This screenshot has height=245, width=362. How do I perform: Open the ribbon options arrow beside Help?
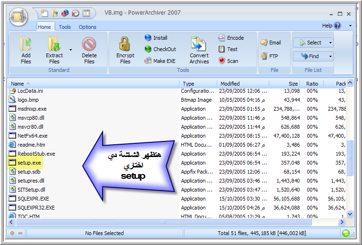(x=350, y=26)
